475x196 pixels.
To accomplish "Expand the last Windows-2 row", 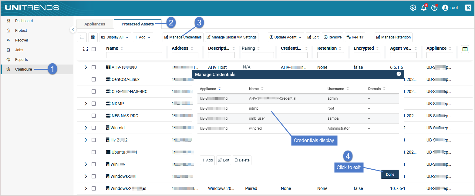I will pos(86,188).
